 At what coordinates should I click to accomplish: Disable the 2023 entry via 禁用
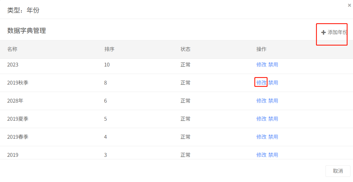pyautogui.click(x=273, y=65)
